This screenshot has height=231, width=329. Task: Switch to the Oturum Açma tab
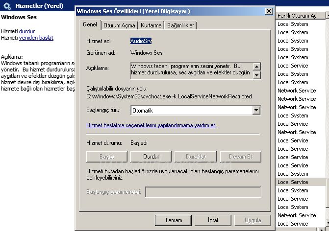click(x=119, y=25)
